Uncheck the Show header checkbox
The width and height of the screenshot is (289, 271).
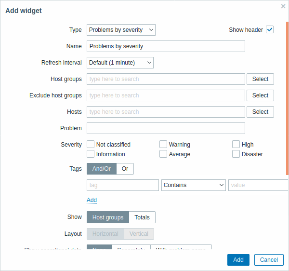pos(269,29)
